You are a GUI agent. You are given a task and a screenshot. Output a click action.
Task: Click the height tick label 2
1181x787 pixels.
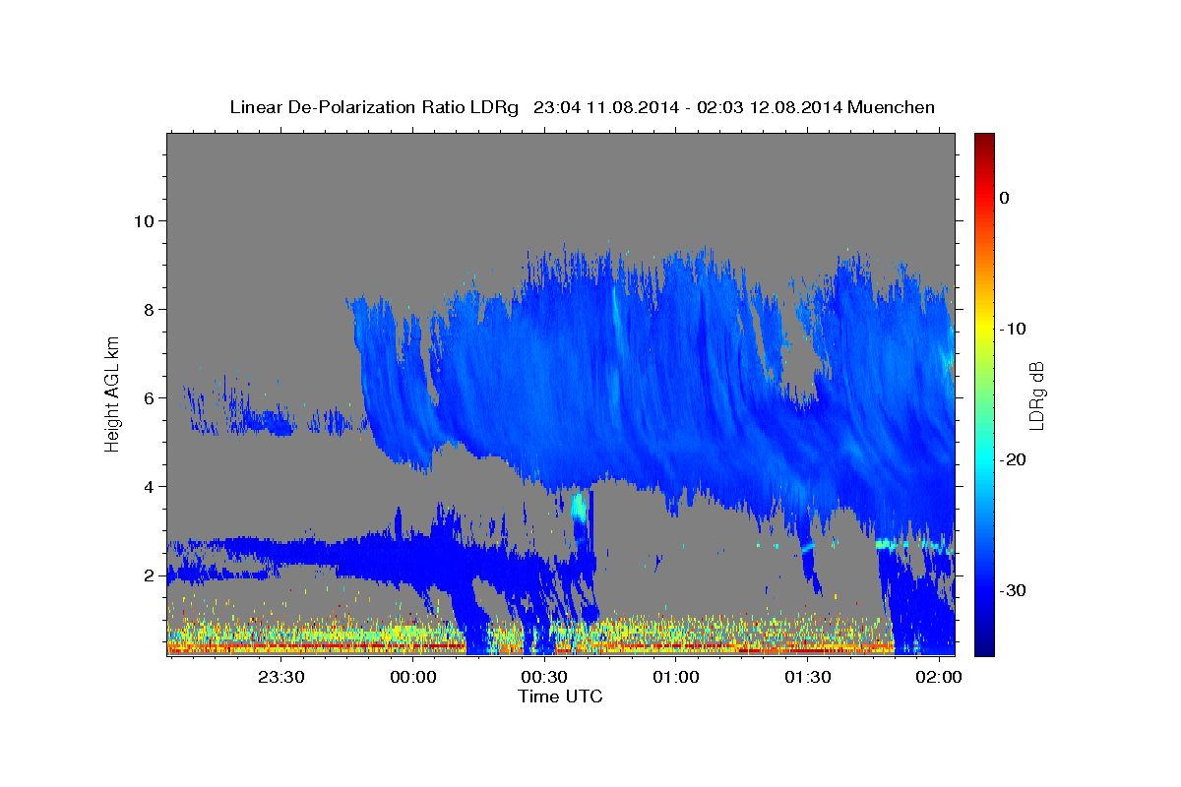point(149,575)
